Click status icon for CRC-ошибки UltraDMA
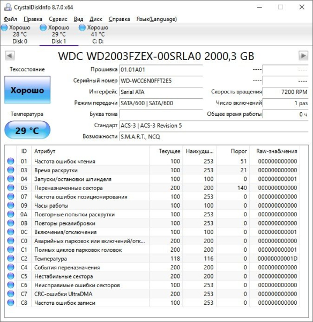This screenshot has width=313, height=322. (11, 294)
